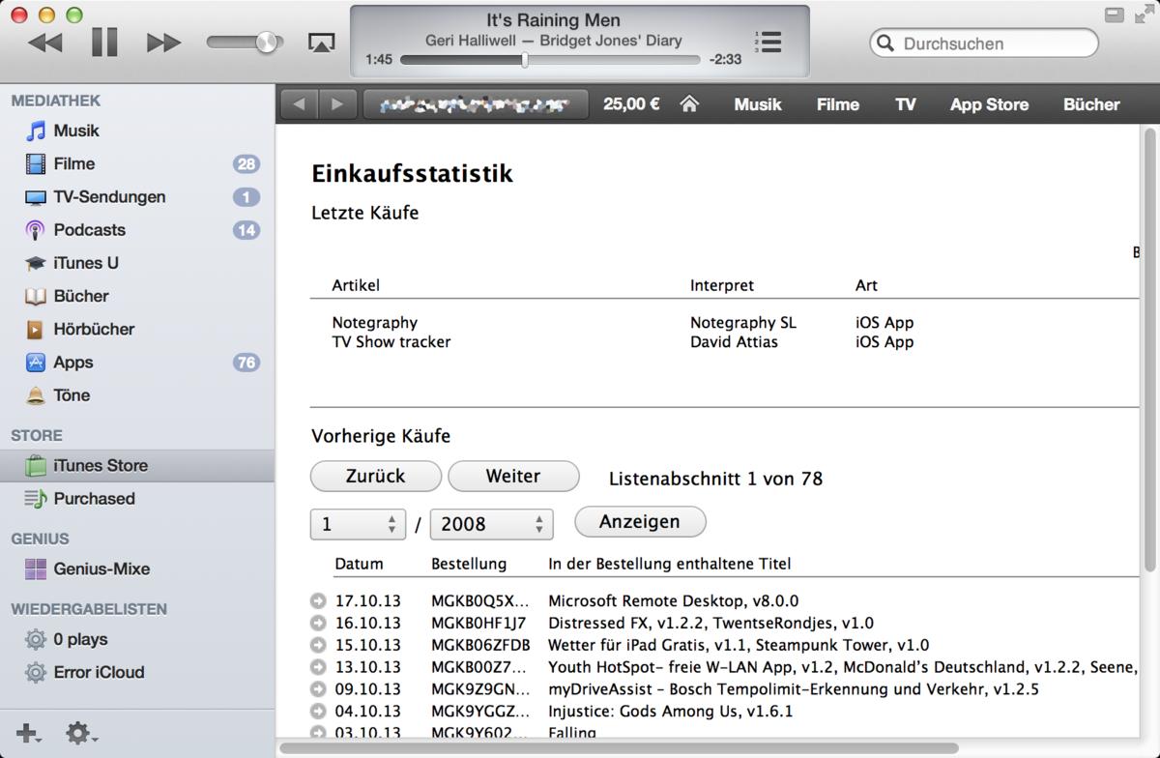Open the blurred account name button

[475, 104]
